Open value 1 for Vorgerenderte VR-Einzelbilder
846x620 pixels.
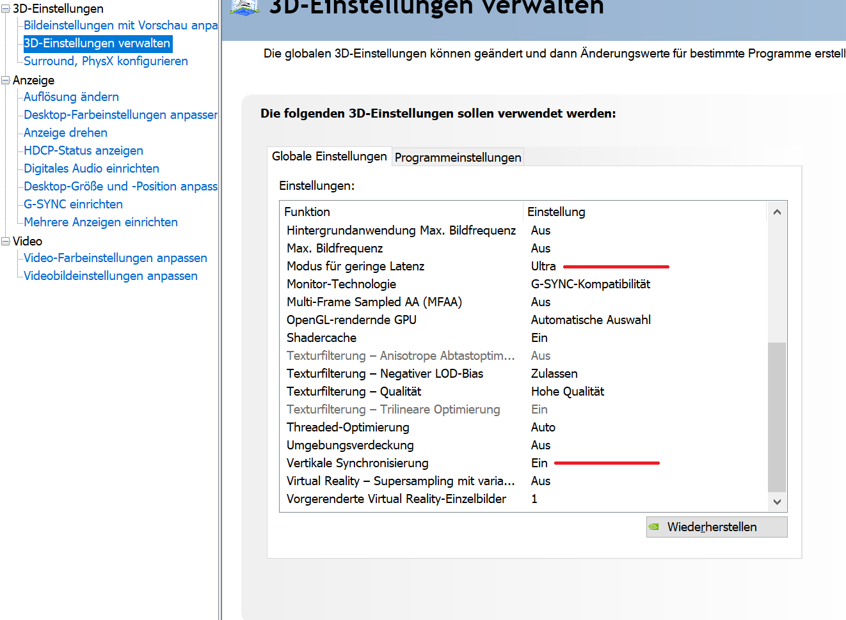click(x=534, y=499)
